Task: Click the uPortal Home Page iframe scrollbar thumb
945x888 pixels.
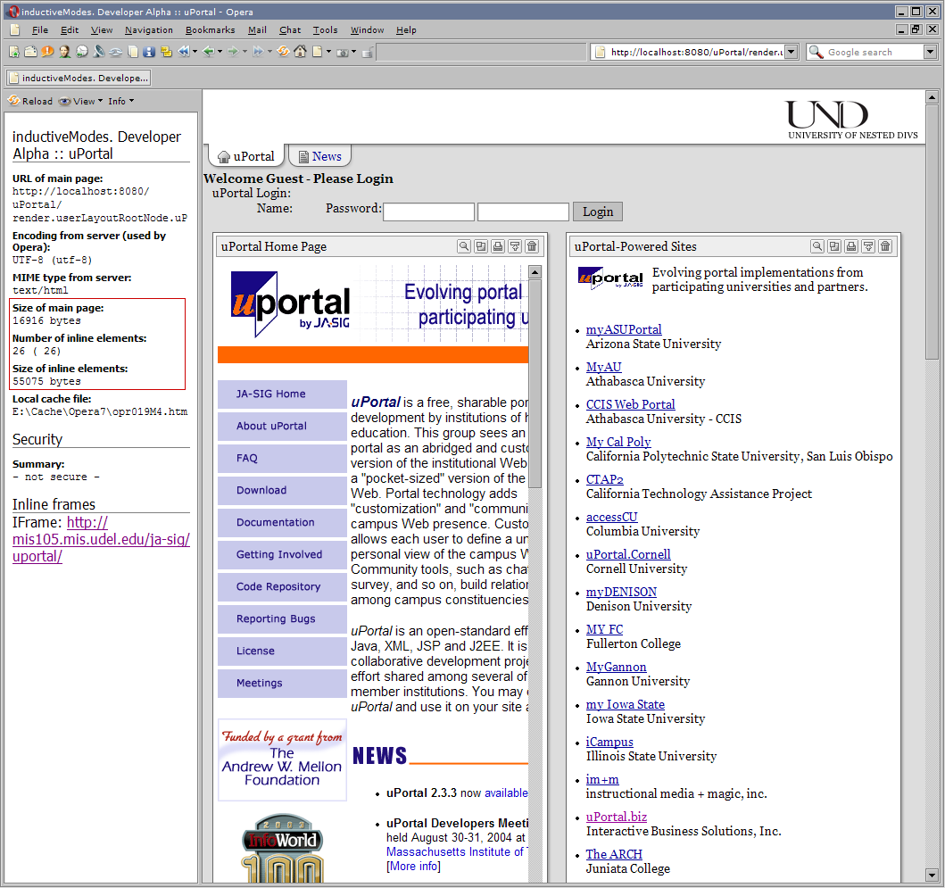Action: [535, 384]
